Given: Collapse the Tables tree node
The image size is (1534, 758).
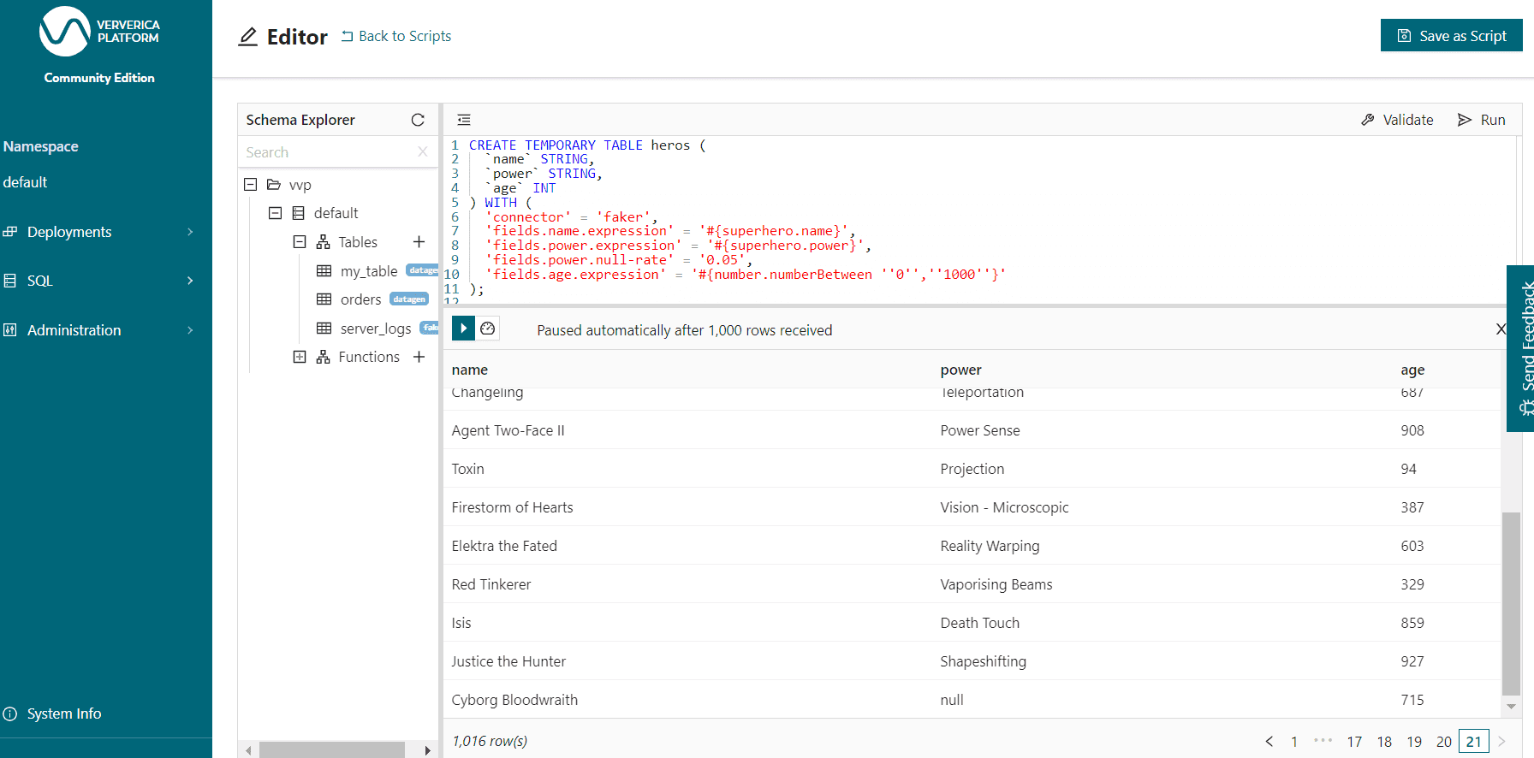Looking at the screenshot, I should pyautogui.click(x=300, y=242).
